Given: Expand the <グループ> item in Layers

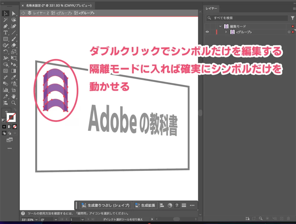Looking at the screenshot, I should pyautogui.click(x=226, y=32).
